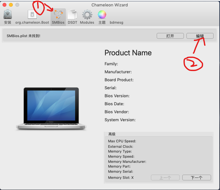Screen dimensions: 220x190
Task: Click the 上一个 memory slot button
Action: pyautogui.click(x=165, y=178)
